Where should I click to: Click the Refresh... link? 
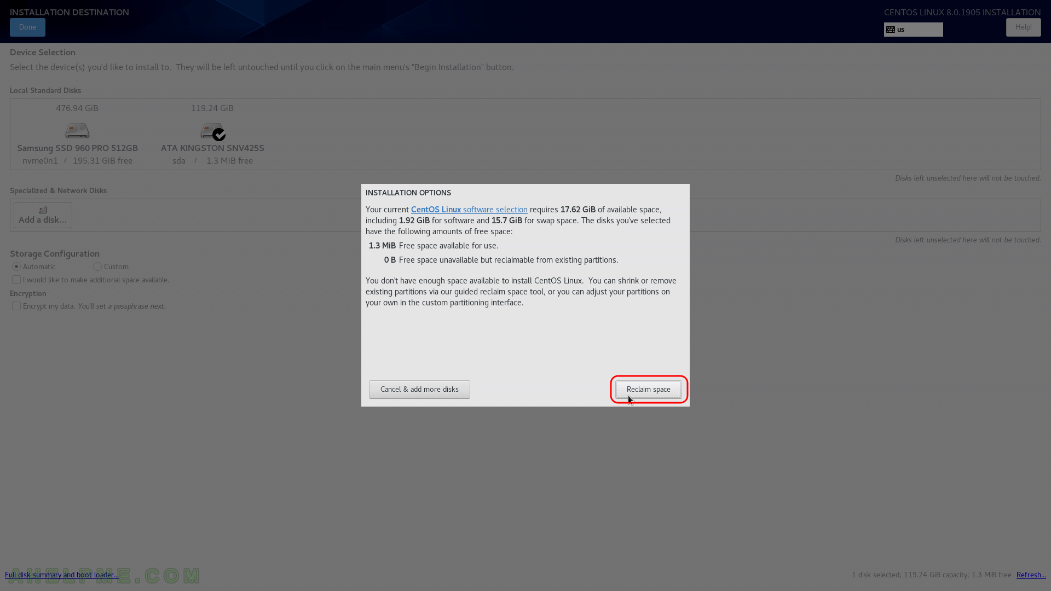1031,575
